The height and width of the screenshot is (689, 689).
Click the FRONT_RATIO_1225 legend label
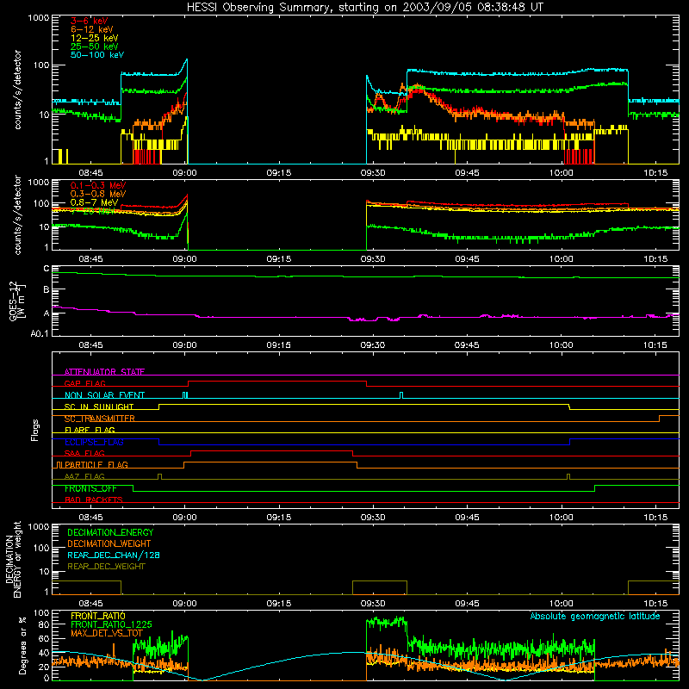tap(112, 624)
